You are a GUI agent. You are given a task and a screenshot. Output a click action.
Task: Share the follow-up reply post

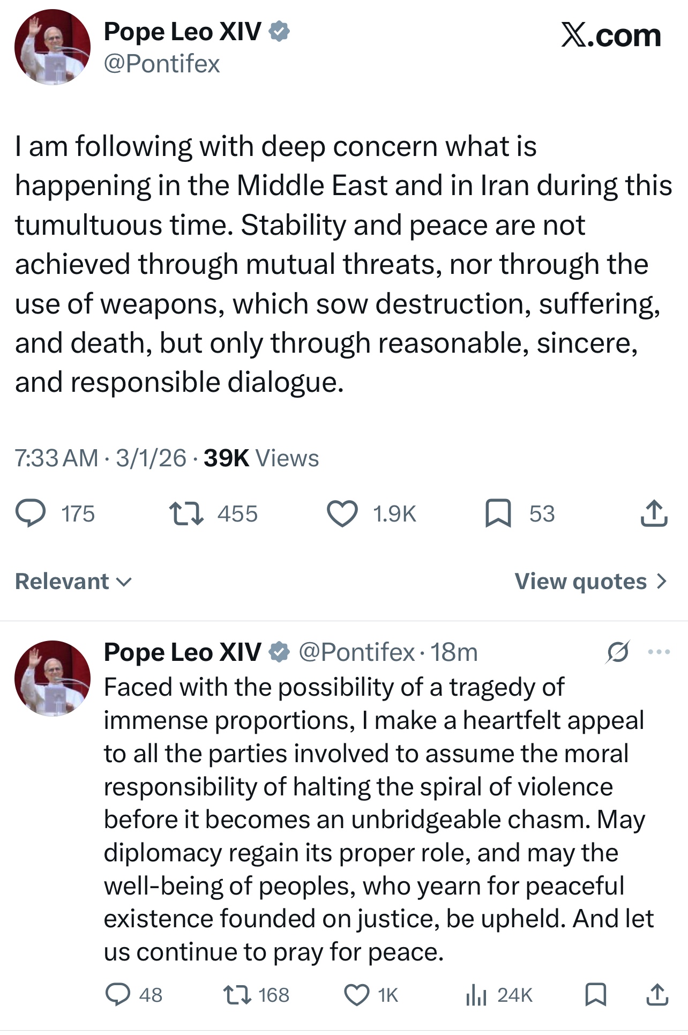tap(657, 995)
